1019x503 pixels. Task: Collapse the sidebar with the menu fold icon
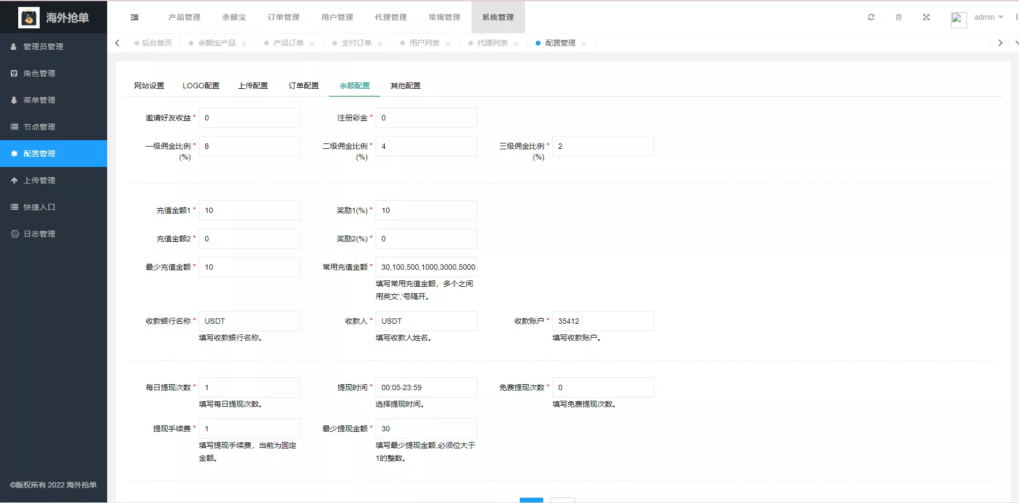click(134, 17)
